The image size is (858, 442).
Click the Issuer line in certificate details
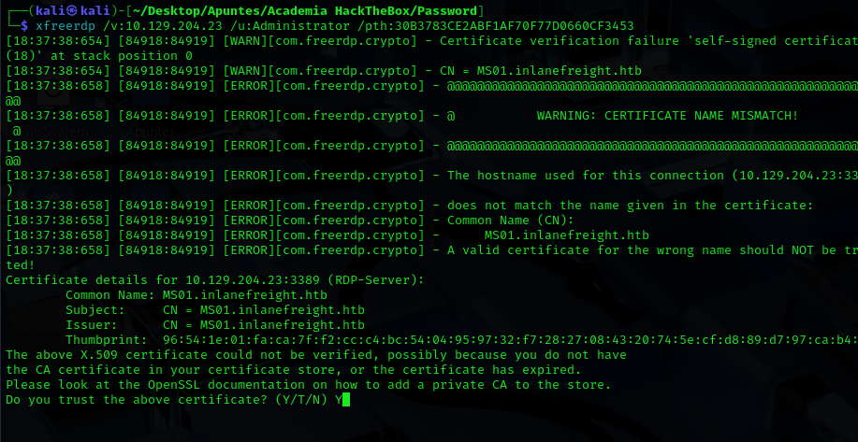215,324
